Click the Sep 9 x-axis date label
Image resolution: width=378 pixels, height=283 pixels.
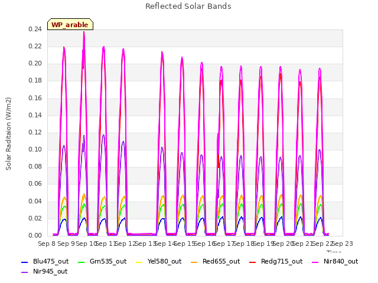[x=66, y=243]
